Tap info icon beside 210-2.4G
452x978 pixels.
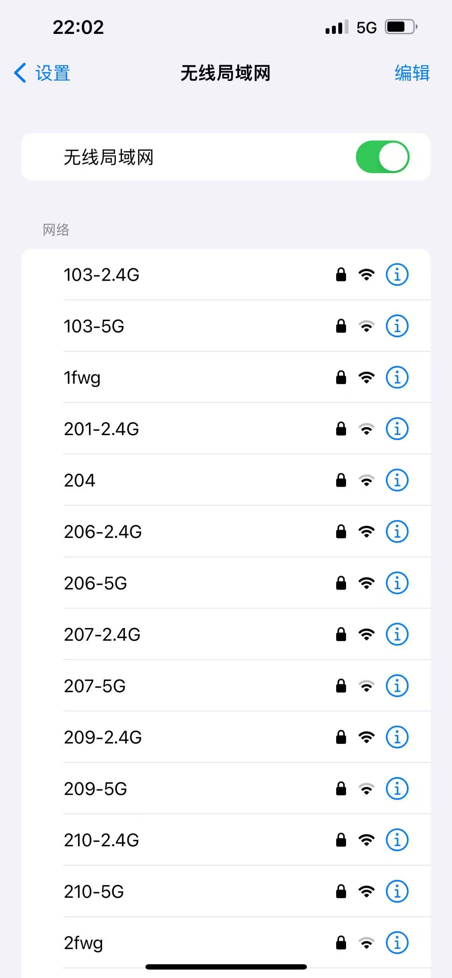[397, 840]
